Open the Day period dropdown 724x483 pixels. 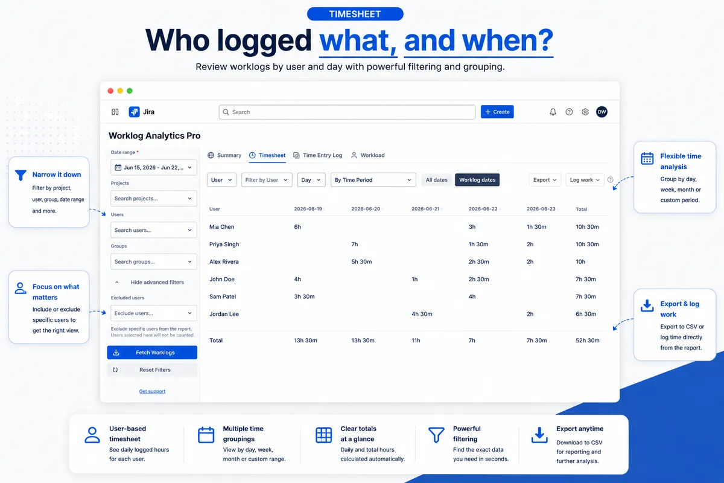point(311,180)
